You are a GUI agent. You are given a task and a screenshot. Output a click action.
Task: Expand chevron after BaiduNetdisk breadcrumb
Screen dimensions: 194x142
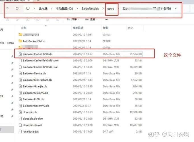103,9
